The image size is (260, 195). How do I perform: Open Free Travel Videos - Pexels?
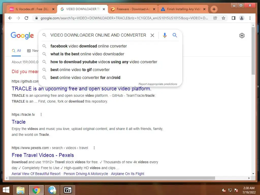(43, 155)
